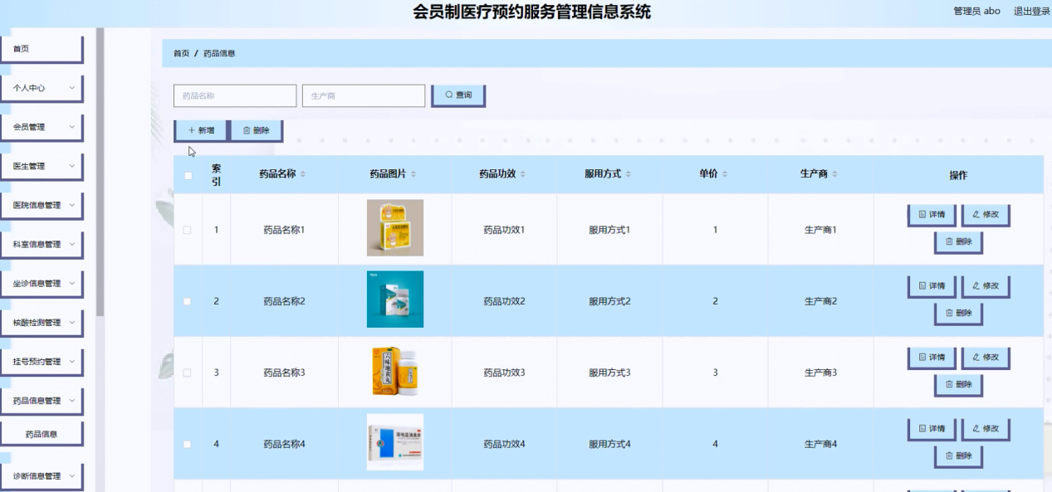Click 修改 for 药品名称3 row
1052x492 pixels.
click(x=986, y=358)
